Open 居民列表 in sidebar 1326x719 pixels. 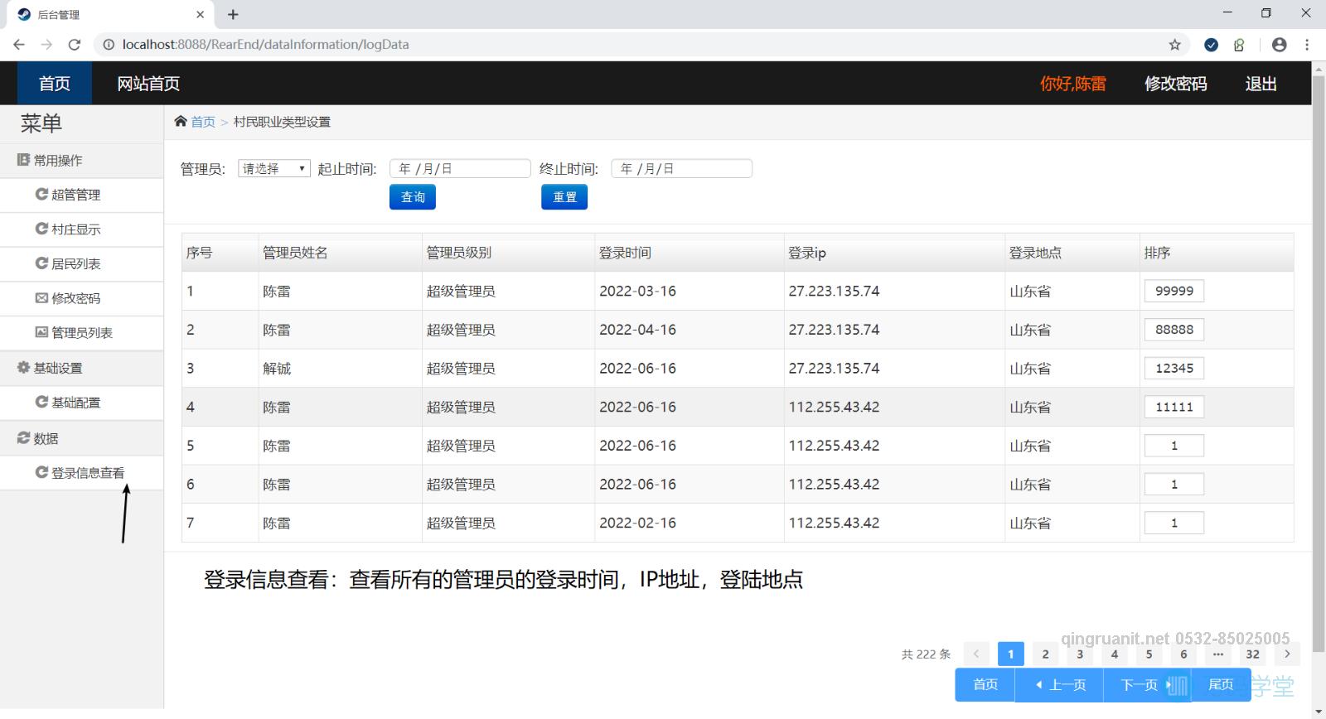[x=81, y=263]
